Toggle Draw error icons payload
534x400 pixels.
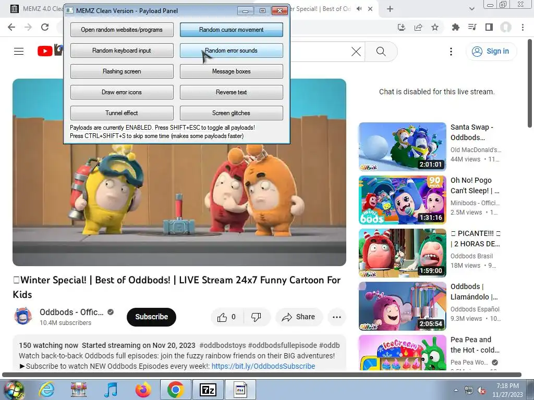[122, 92]
